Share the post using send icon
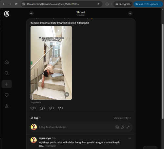 pyautogui.click(x=59, y=108)
